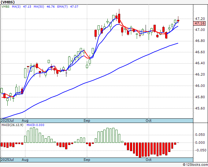Viewport: 208px width, 167px height.
Task: Click the tall red candlestick at the September peak
Action: tap(119, 18)
